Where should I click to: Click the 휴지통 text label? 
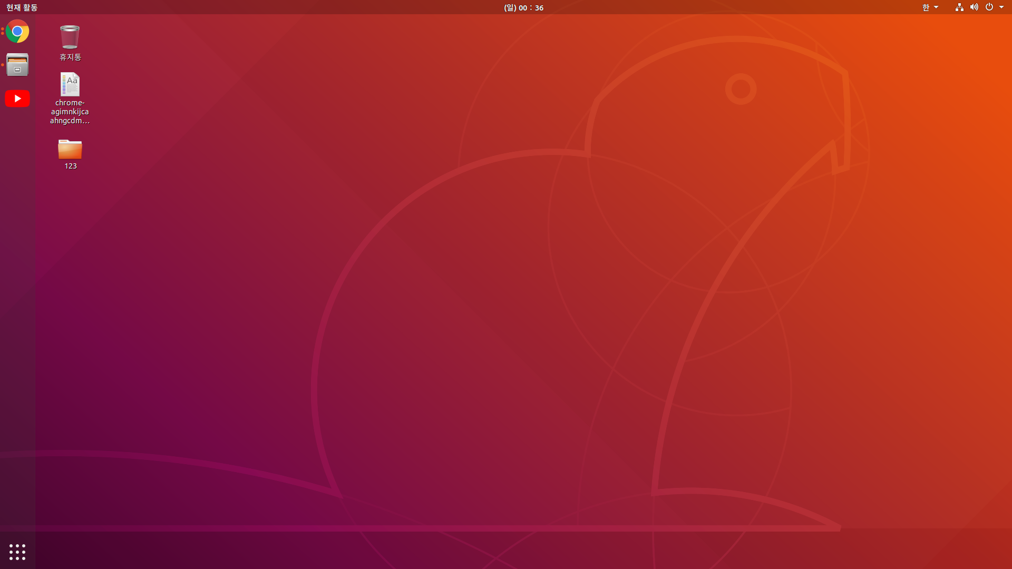[x=70, y=57]
